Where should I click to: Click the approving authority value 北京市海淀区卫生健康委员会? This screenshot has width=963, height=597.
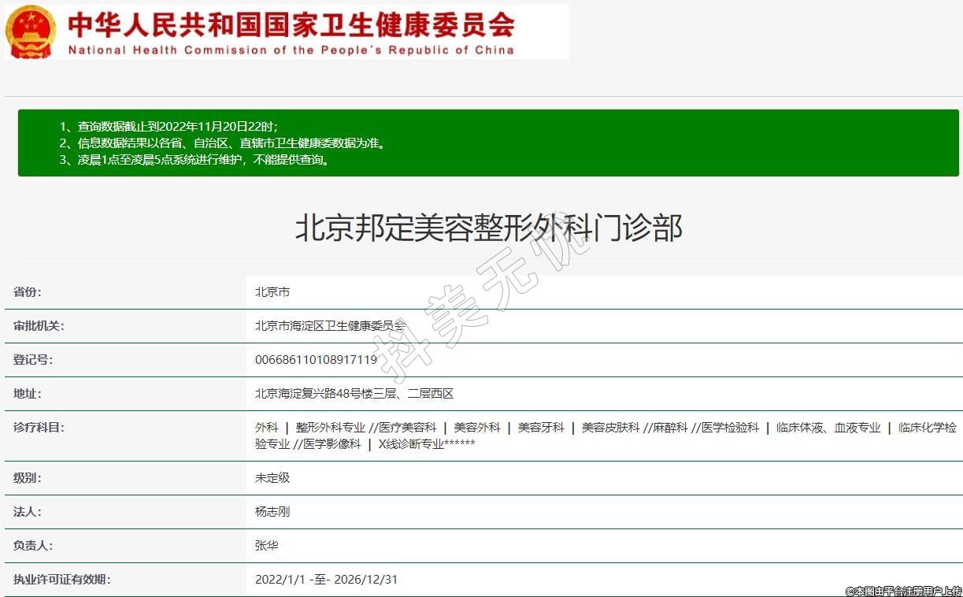click(331, 326)
